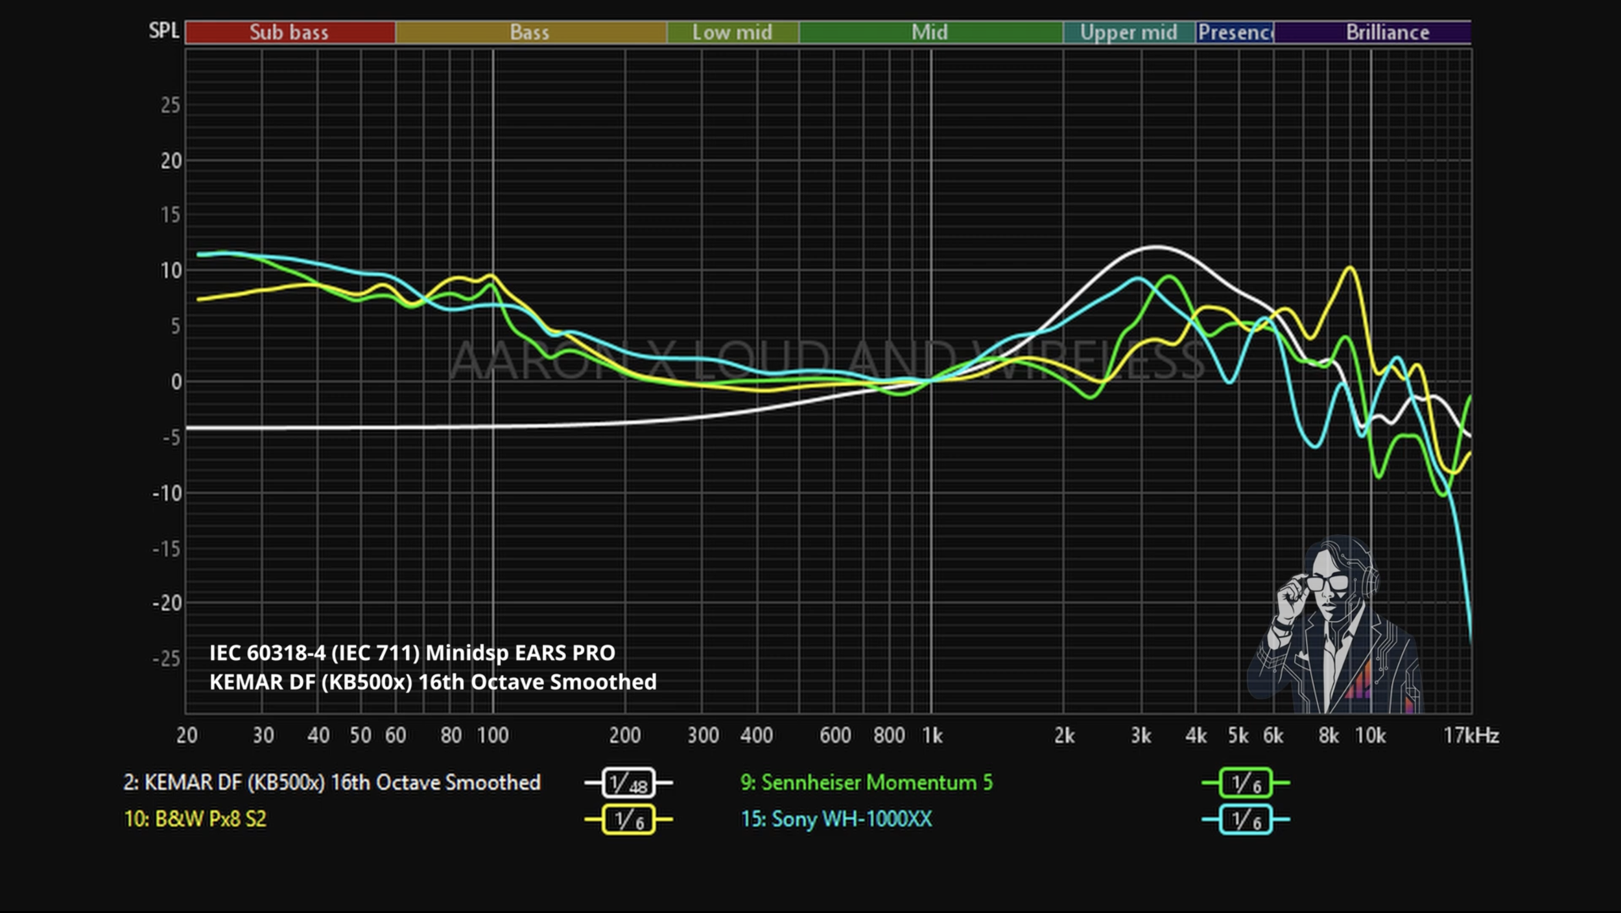Click the Sennheiser Momentum 5 legend entry
This screenshot has height=913, width=1621.
click(x=866, y=783)
